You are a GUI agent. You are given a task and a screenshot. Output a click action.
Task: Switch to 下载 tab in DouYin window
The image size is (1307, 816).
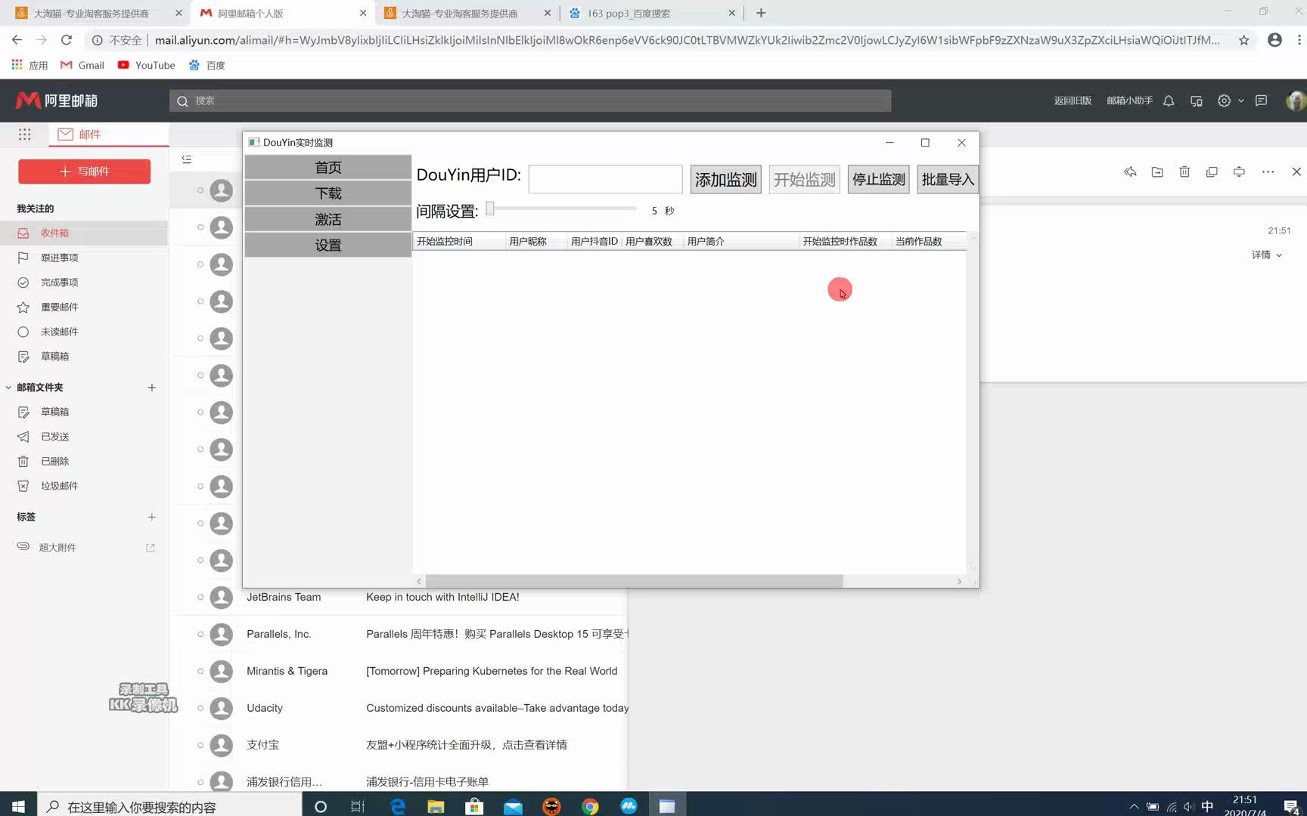pos(328,193)
